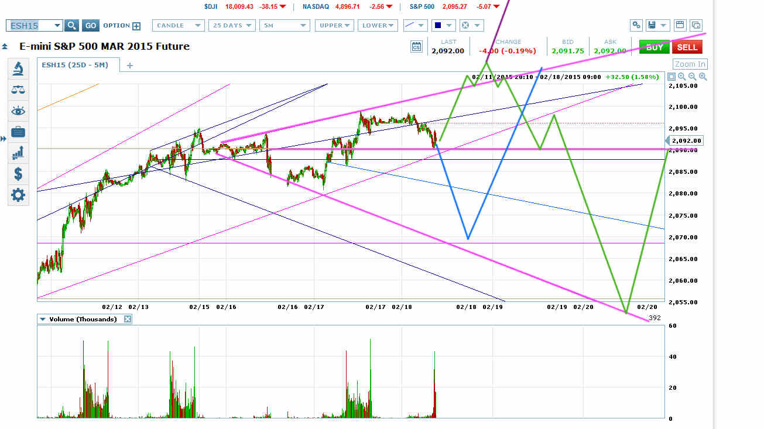Screen dimensions: 764x429
Task: Click the S&P 500 index quote
Action: pyautogui.click(x=454, y=6)
